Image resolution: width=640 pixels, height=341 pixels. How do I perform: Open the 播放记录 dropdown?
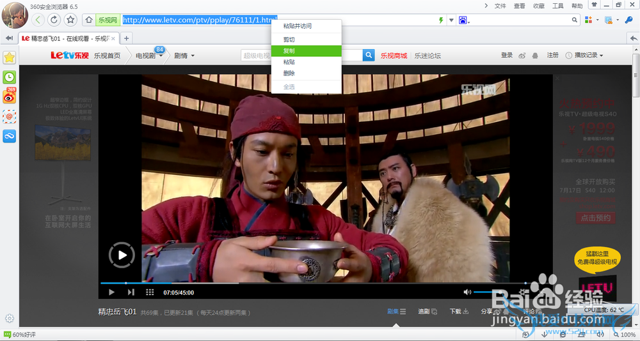pos(584,56)
